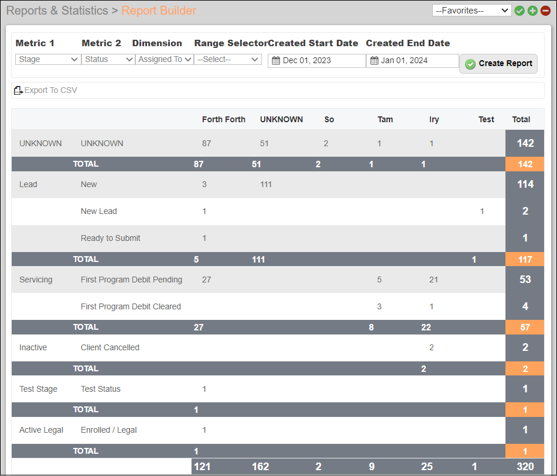Click First Program Debit Pending status

tap(131, 280)
